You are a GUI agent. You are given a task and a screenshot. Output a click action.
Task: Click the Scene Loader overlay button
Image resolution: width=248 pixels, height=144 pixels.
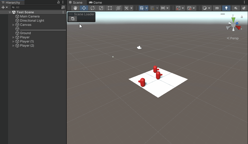[73, 19]
